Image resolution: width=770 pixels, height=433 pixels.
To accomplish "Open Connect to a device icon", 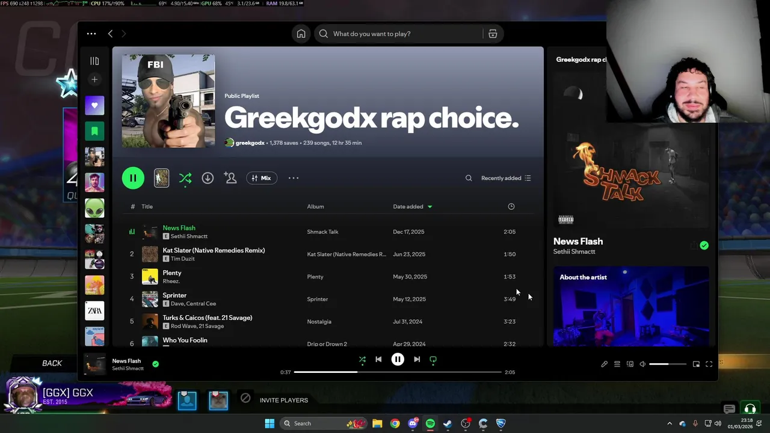I will point(630,364).
